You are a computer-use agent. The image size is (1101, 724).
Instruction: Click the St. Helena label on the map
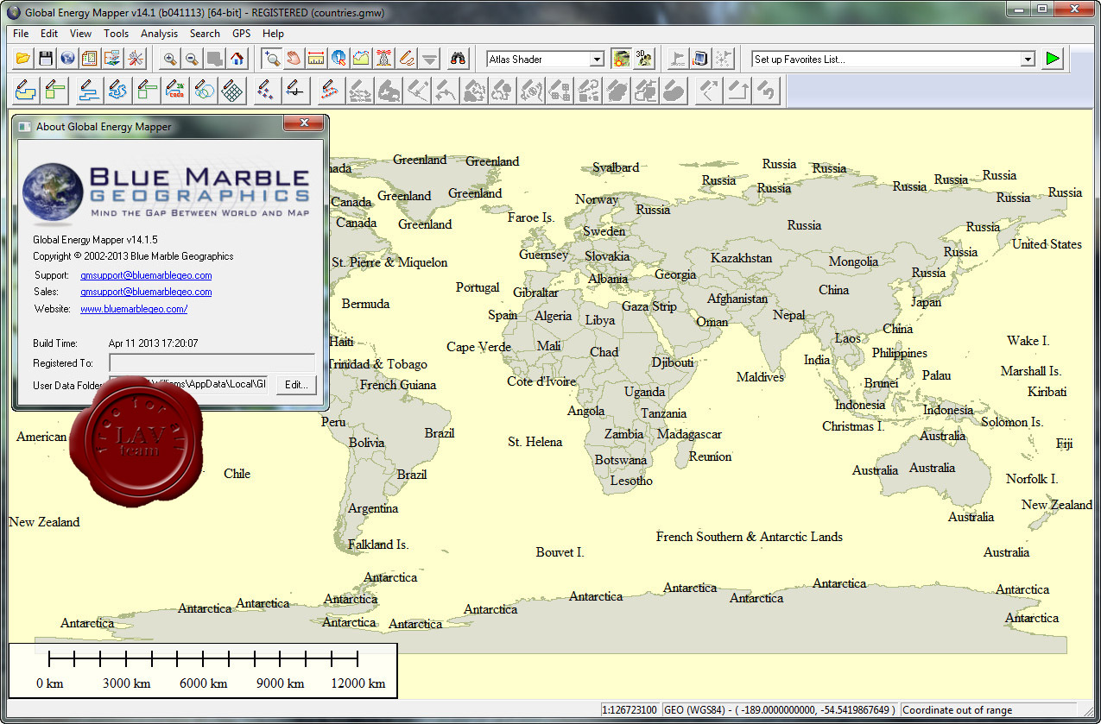pyautogui.click(x=535, y=442)
